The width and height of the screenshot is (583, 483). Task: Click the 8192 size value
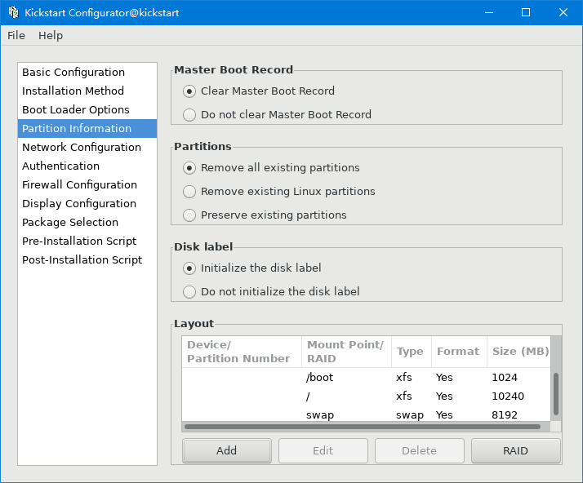click(x=505, y=415)
